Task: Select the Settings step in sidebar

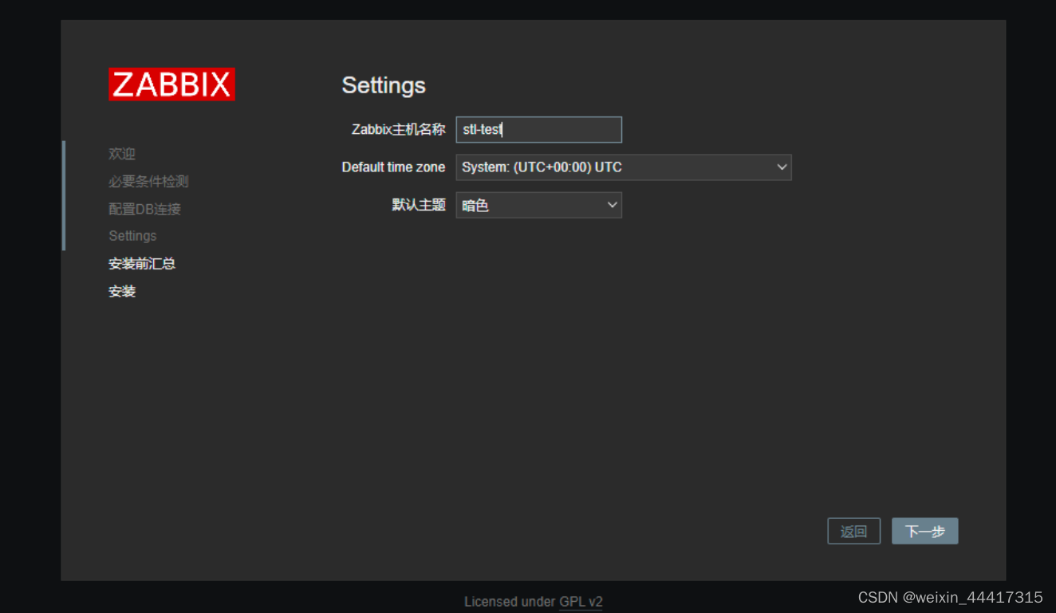Action: click(132, 235)
